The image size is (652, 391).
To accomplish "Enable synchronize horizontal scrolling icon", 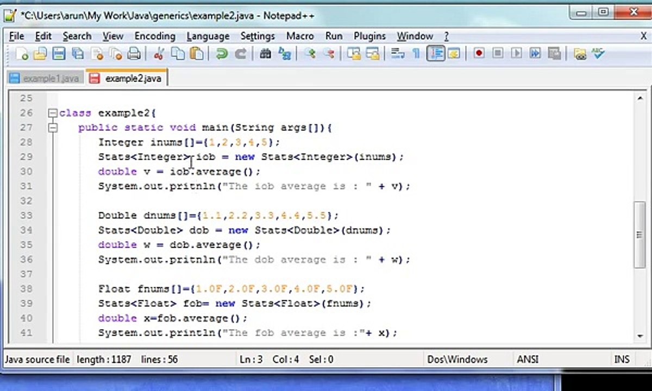I will pyautogui.click(x=372, y=54).
